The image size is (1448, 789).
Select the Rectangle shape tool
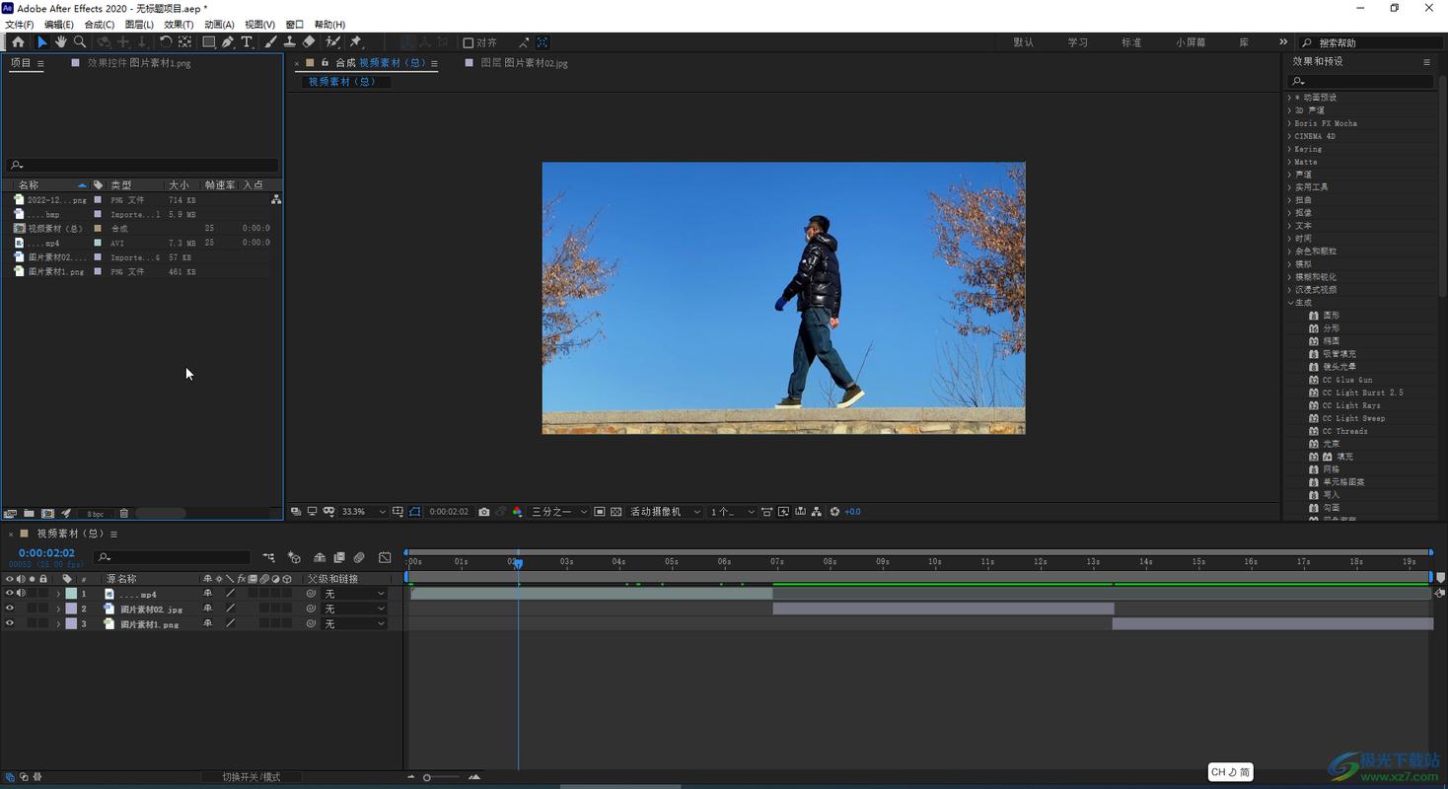coord(208,42)
